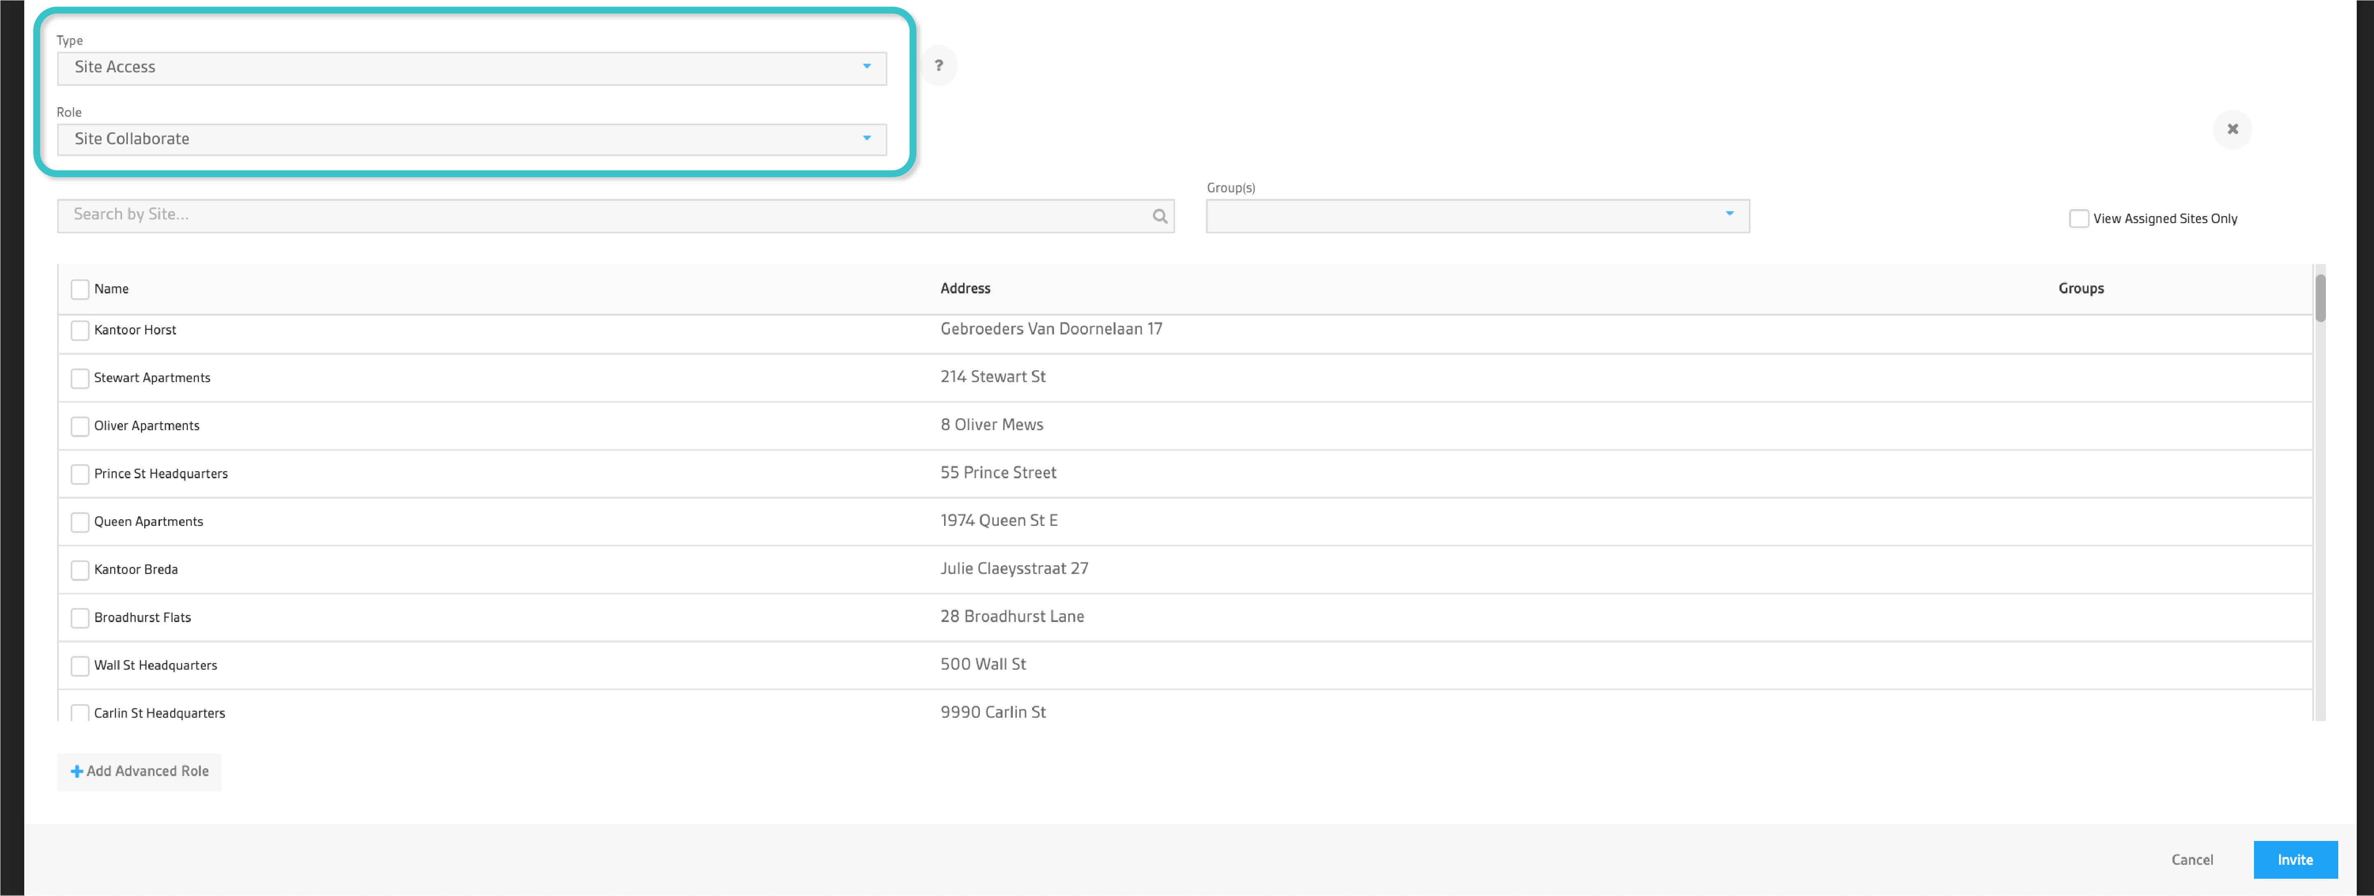2374x896 pixels.
Task: Click the Add Advanced Role button
Action: pyautogui.click(x=139, y=772)
